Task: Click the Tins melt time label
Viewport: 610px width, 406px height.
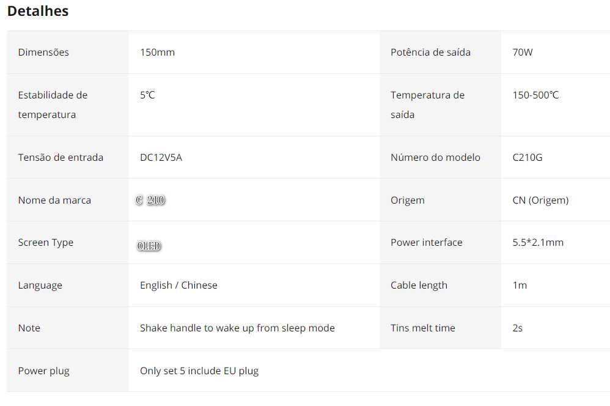Action: tap(423, 328)
